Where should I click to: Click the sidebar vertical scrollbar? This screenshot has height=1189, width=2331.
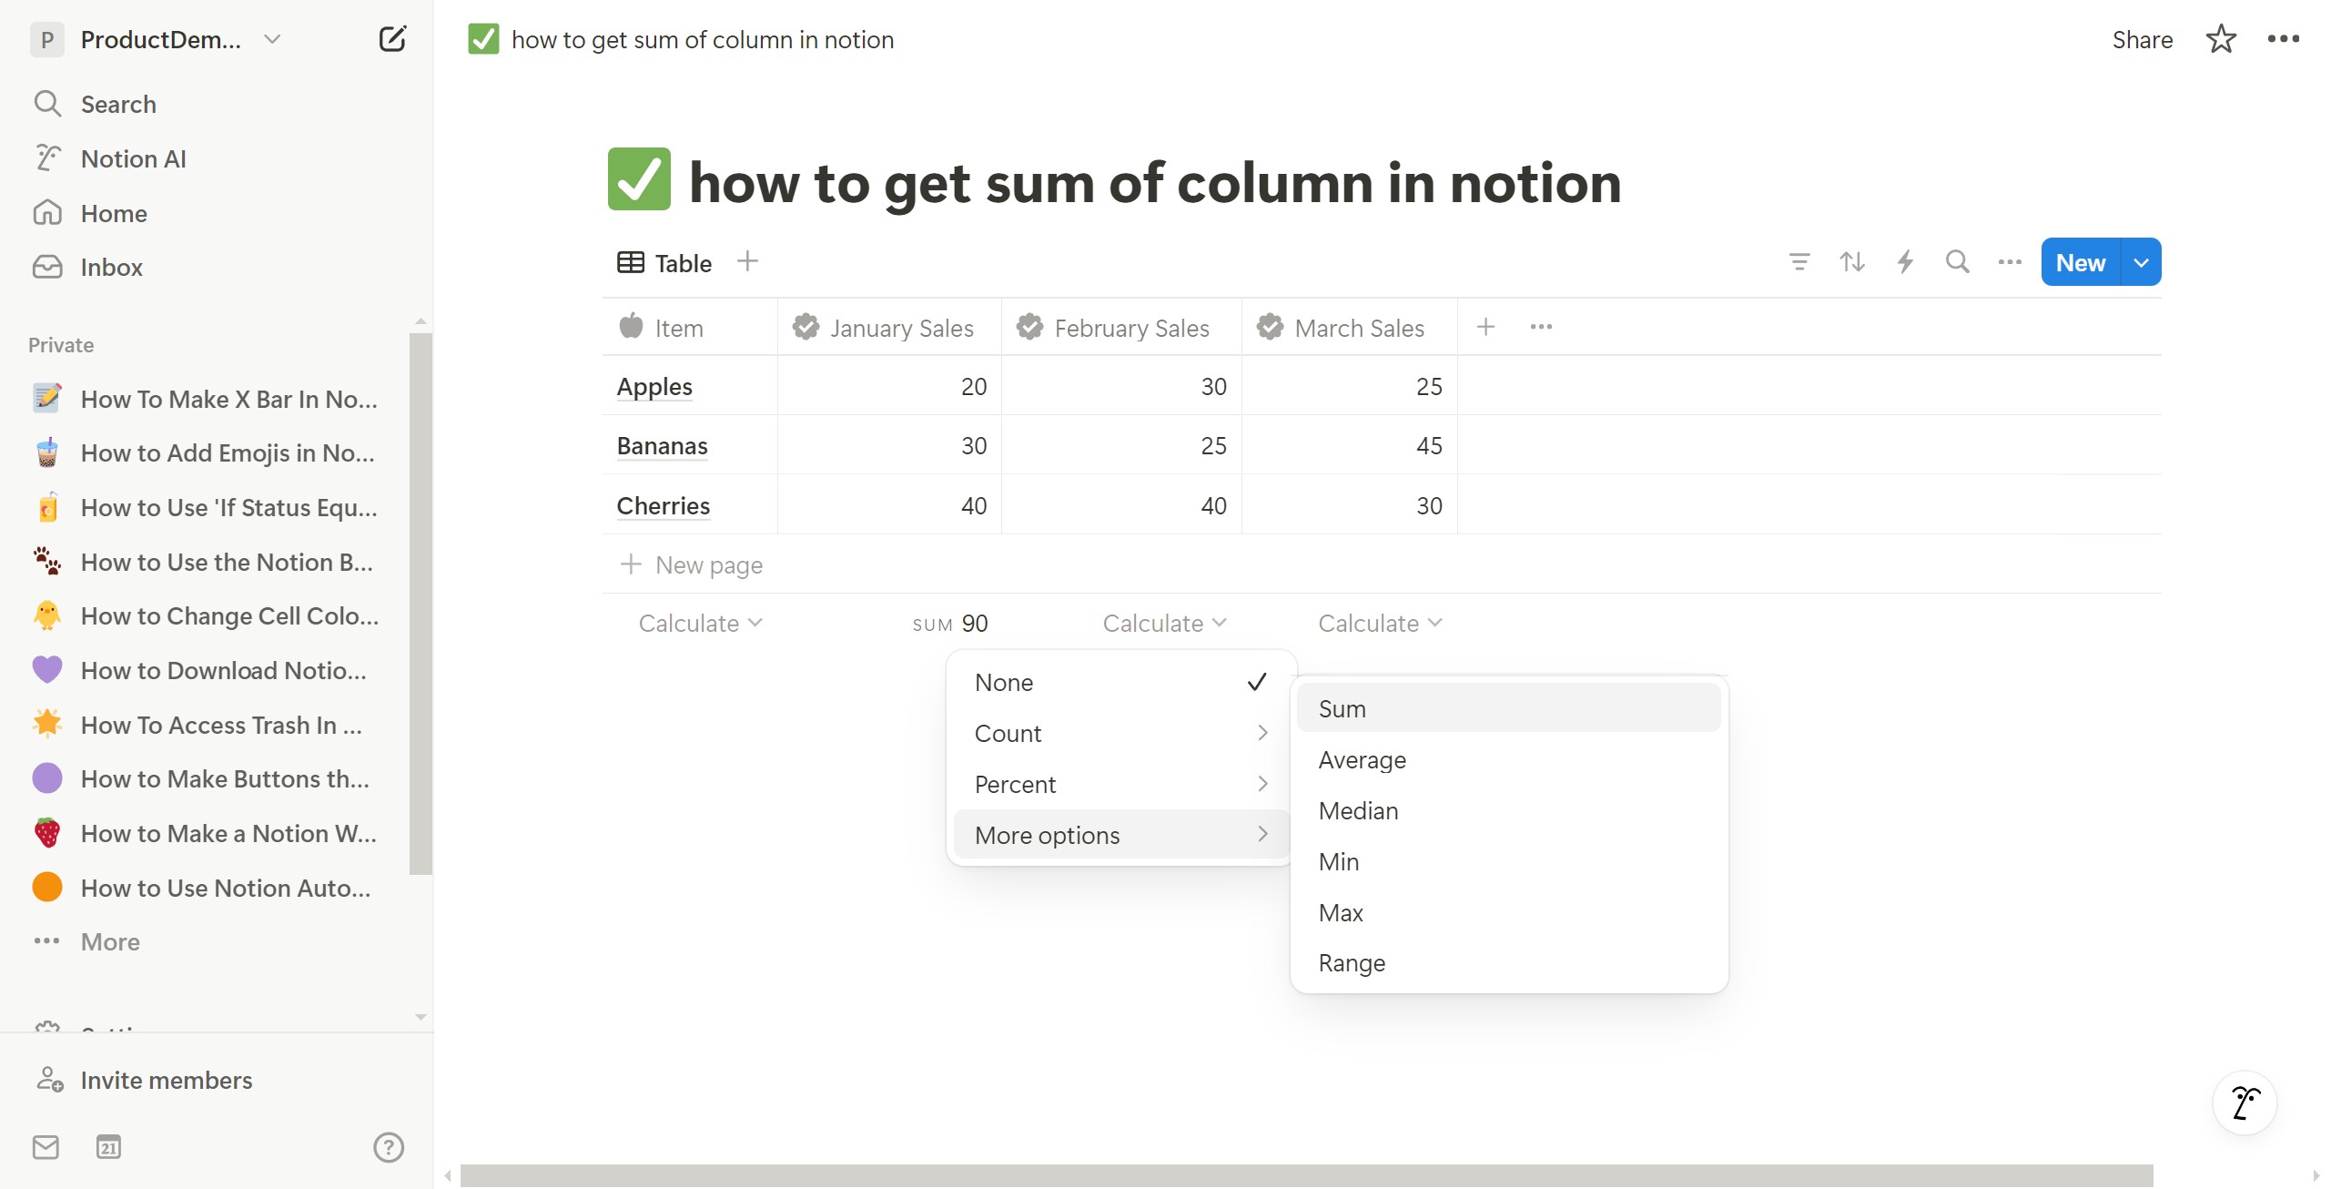pos(421,604)
